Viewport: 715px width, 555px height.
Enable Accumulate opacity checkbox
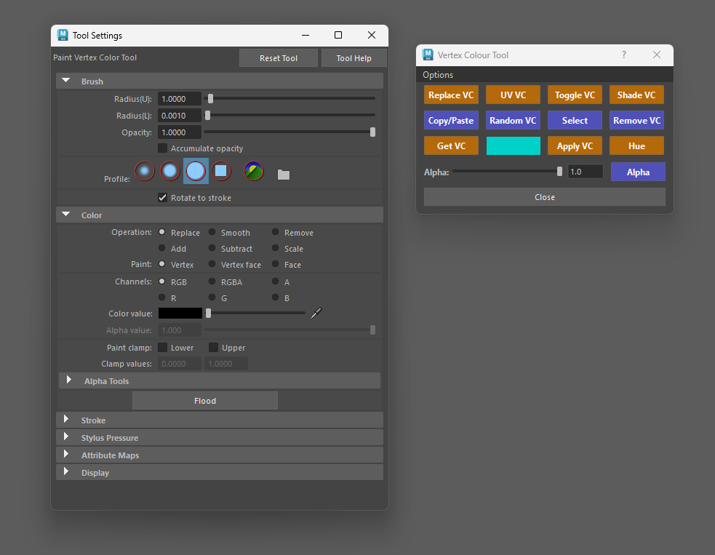(x=162, y=148)
